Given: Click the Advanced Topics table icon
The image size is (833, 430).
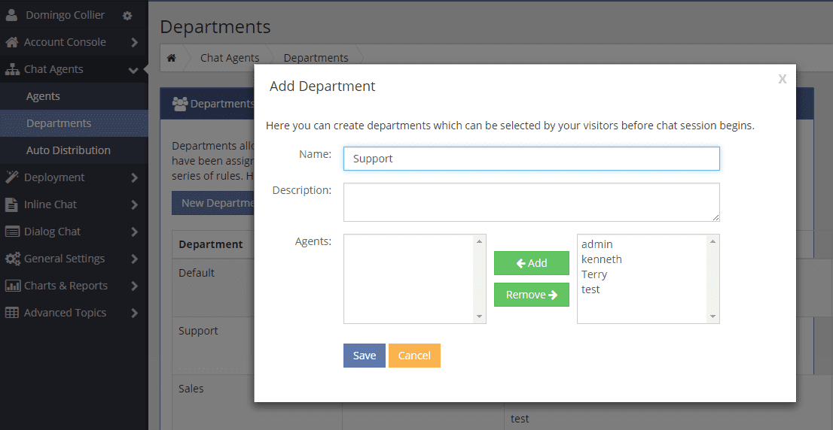Looking at the screenshot, I should point(12,313).
